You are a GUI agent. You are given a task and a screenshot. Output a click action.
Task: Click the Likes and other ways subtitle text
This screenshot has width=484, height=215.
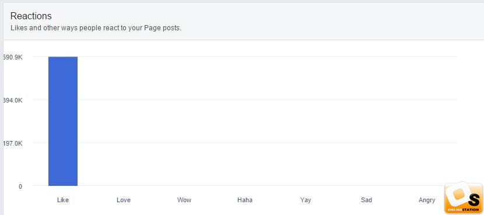coord(96,28)
